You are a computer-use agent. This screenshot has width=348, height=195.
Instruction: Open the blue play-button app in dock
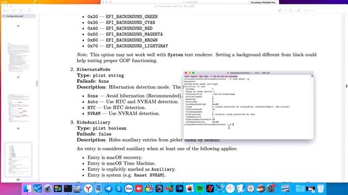(179, 188)
